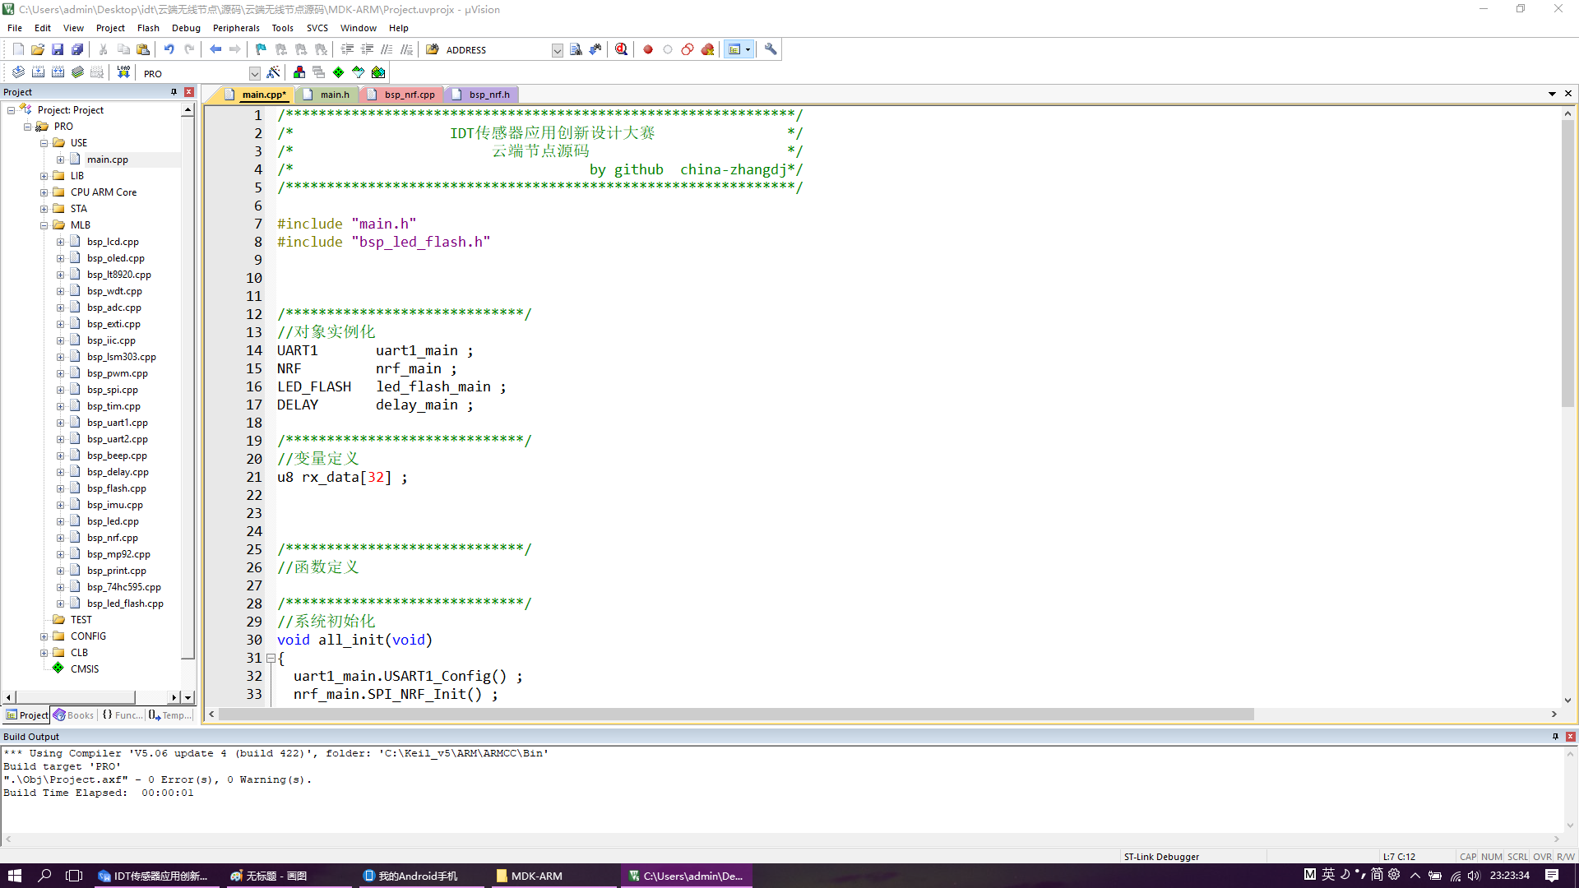Click the Open file icon
Image resolution: width=1579 pixels, height=888 pixels.
(x=37, y=49)
